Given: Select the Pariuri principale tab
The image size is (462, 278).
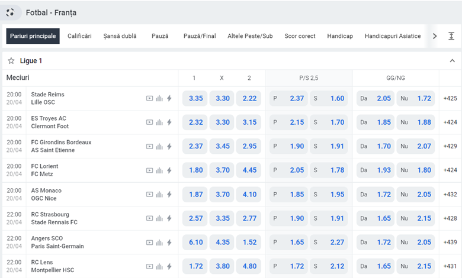Looking at the screenshot, I should [x=33, y=36].
